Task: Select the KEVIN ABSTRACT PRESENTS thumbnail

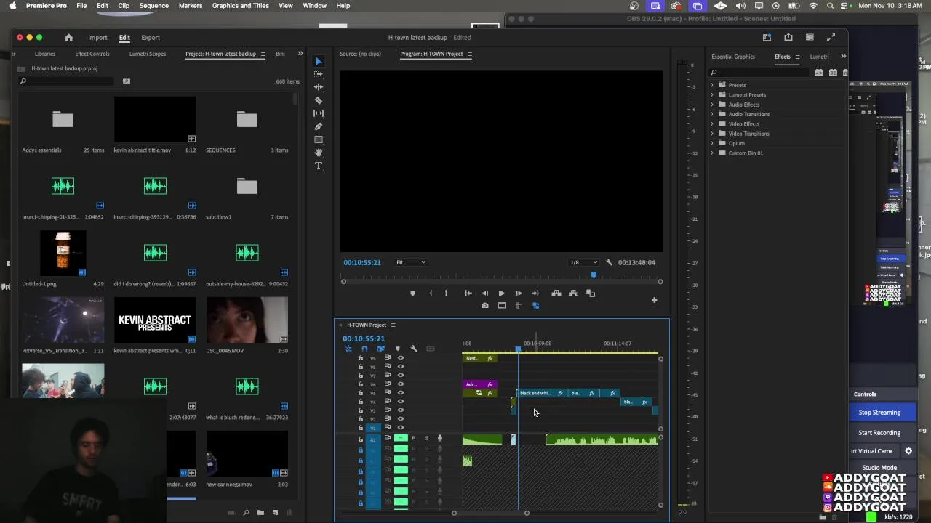Action: 155,320
